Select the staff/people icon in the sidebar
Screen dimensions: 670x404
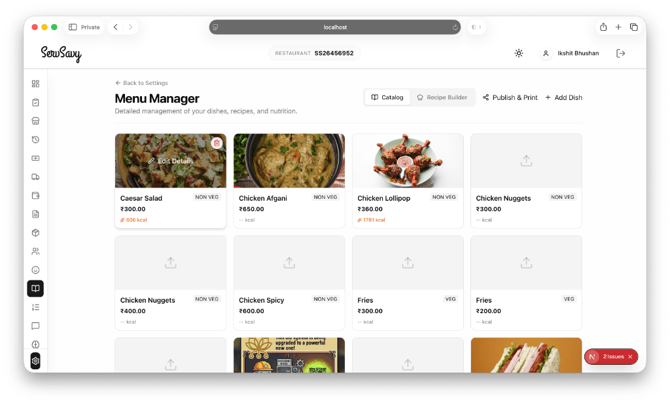(35, 251)
